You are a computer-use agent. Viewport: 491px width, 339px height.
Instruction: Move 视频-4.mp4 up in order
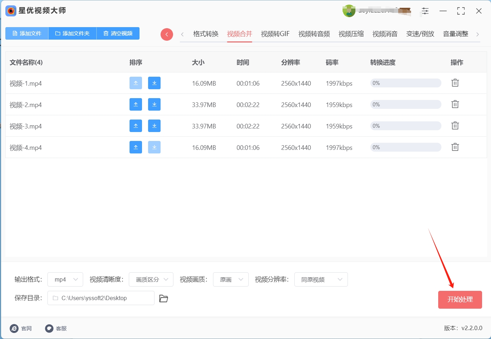(x=136, y=147)
